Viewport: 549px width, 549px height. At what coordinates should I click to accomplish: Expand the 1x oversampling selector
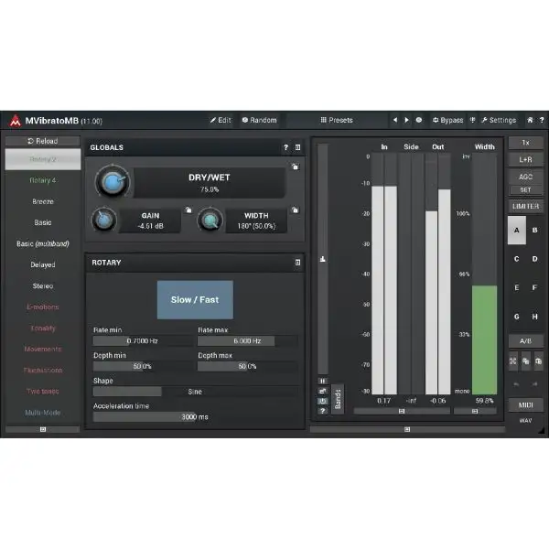tap(525, 143)
